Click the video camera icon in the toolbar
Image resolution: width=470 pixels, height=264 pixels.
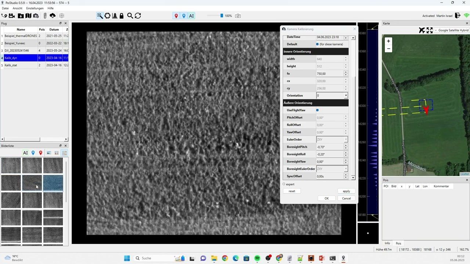(12, 16)
